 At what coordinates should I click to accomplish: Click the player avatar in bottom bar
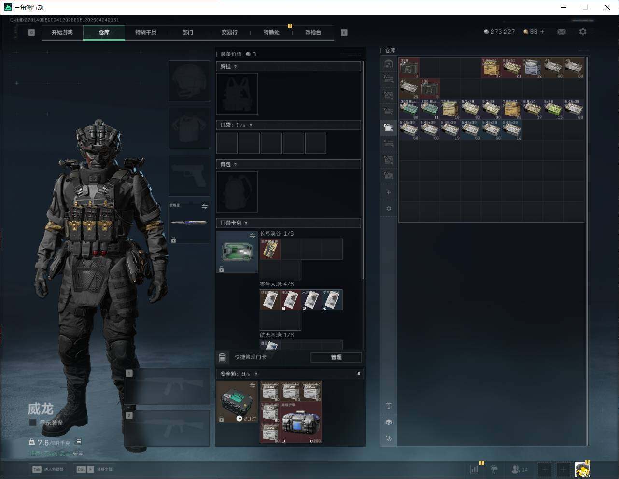[x=582, y=469]
